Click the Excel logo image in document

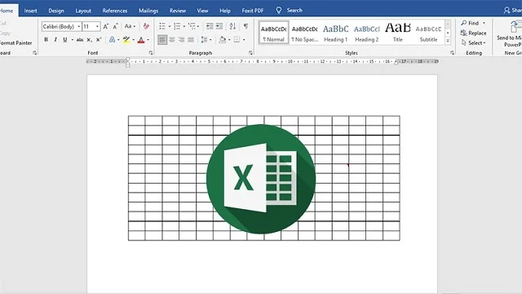(x=261, y=179)
